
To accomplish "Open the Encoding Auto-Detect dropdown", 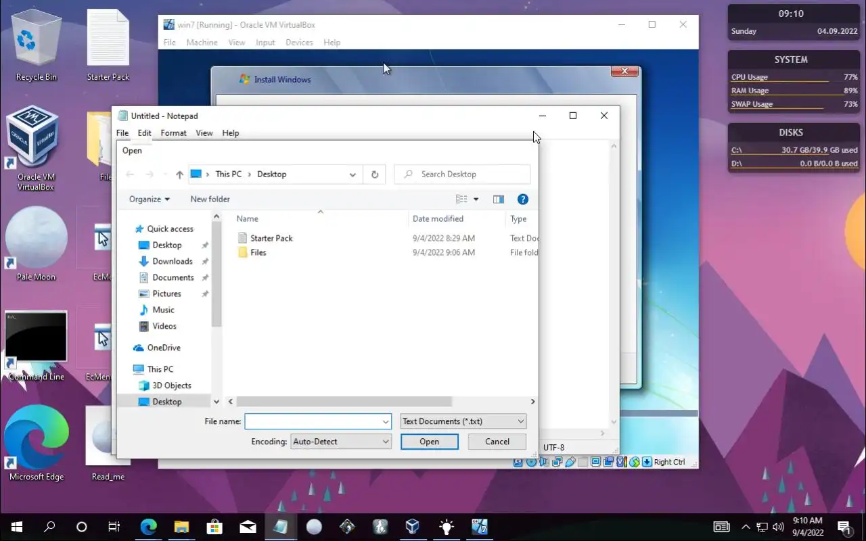I will click(x=341, y=442).
